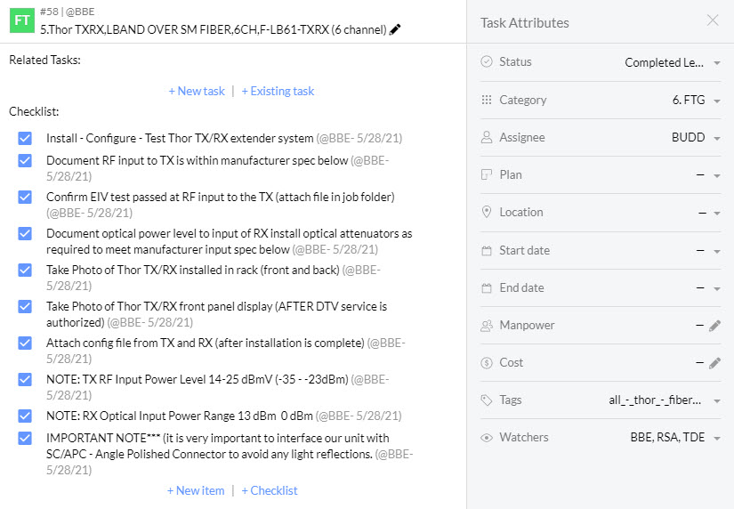The width and height of the screenshot is (734, 509).
Task: Click the Watchers eye icon
Action: [487, 438]
